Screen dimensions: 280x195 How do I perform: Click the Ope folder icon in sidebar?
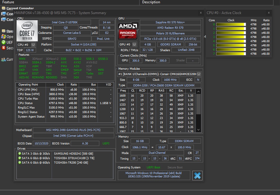pos(3,31)
